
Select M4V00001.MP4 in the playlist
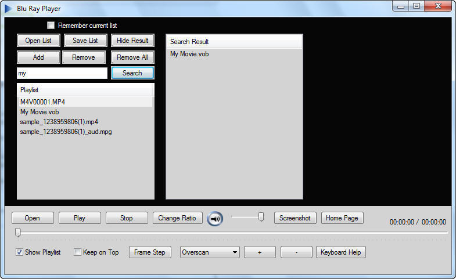pos(85,102)
